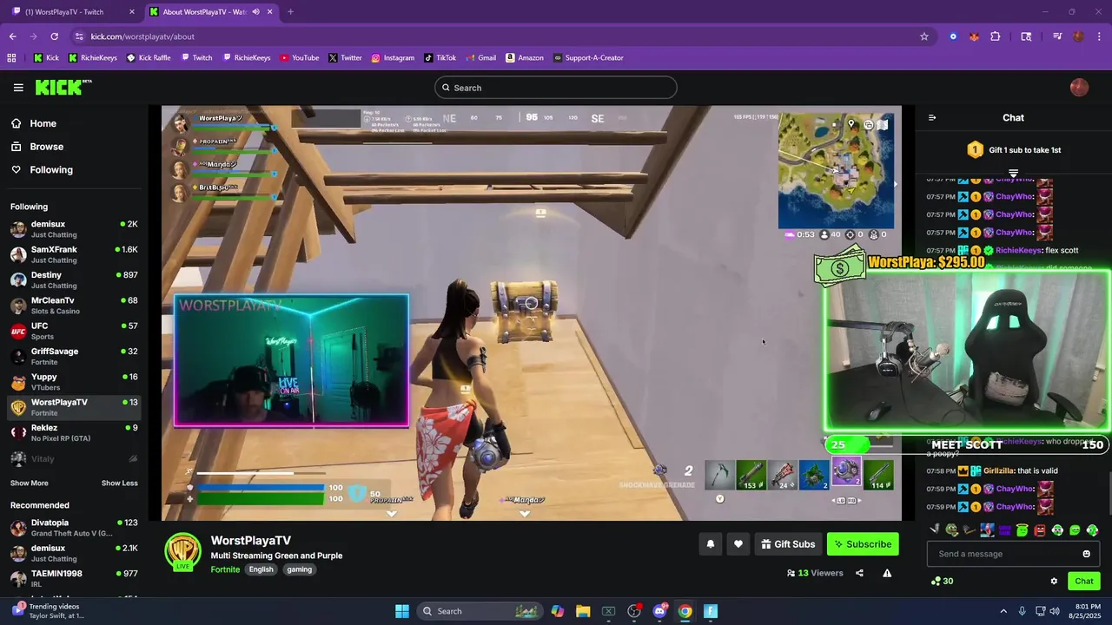Open the Windows Start menu

point(401,611)
